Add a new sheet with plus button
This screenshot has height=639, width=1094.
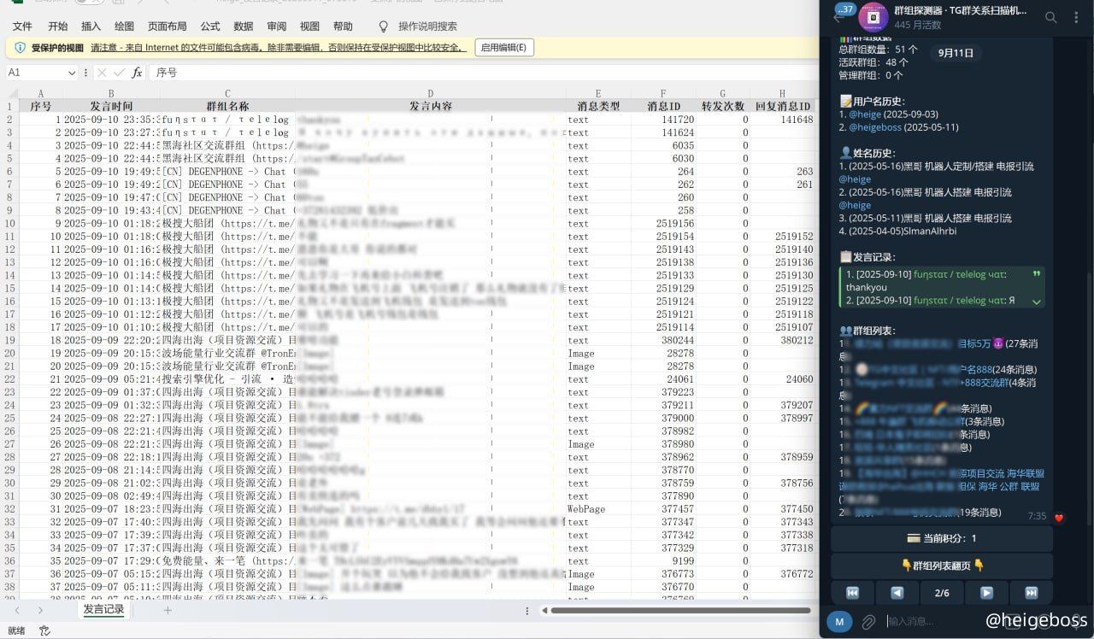(168, 610)
